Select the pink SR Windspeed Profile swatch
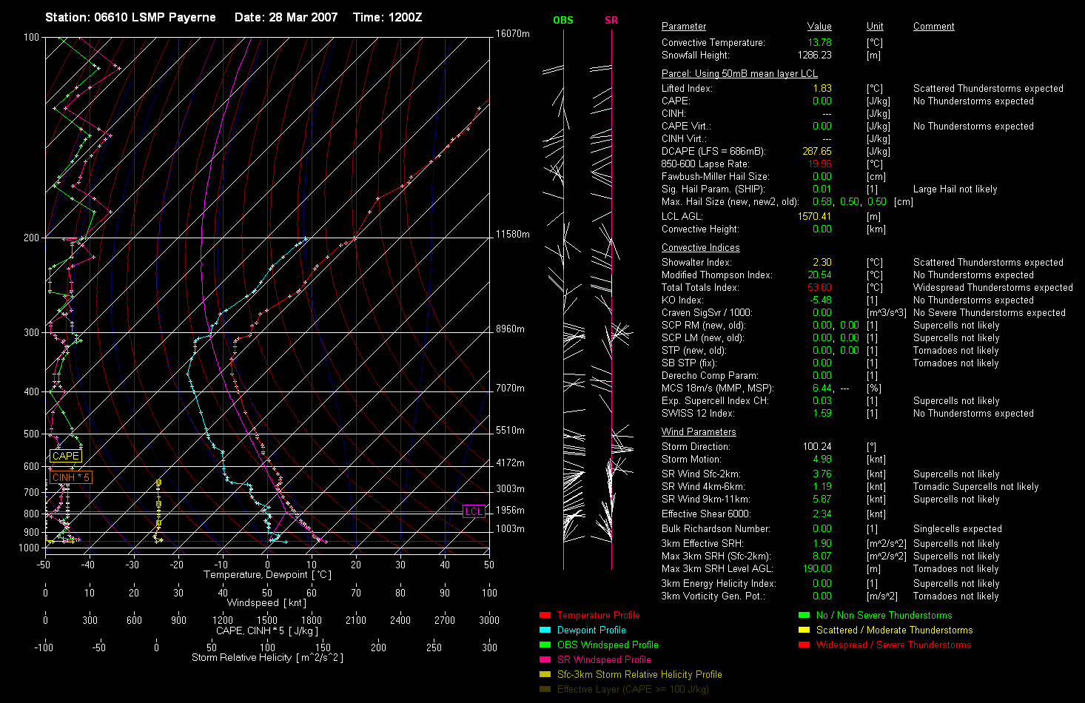 [545, 659]
